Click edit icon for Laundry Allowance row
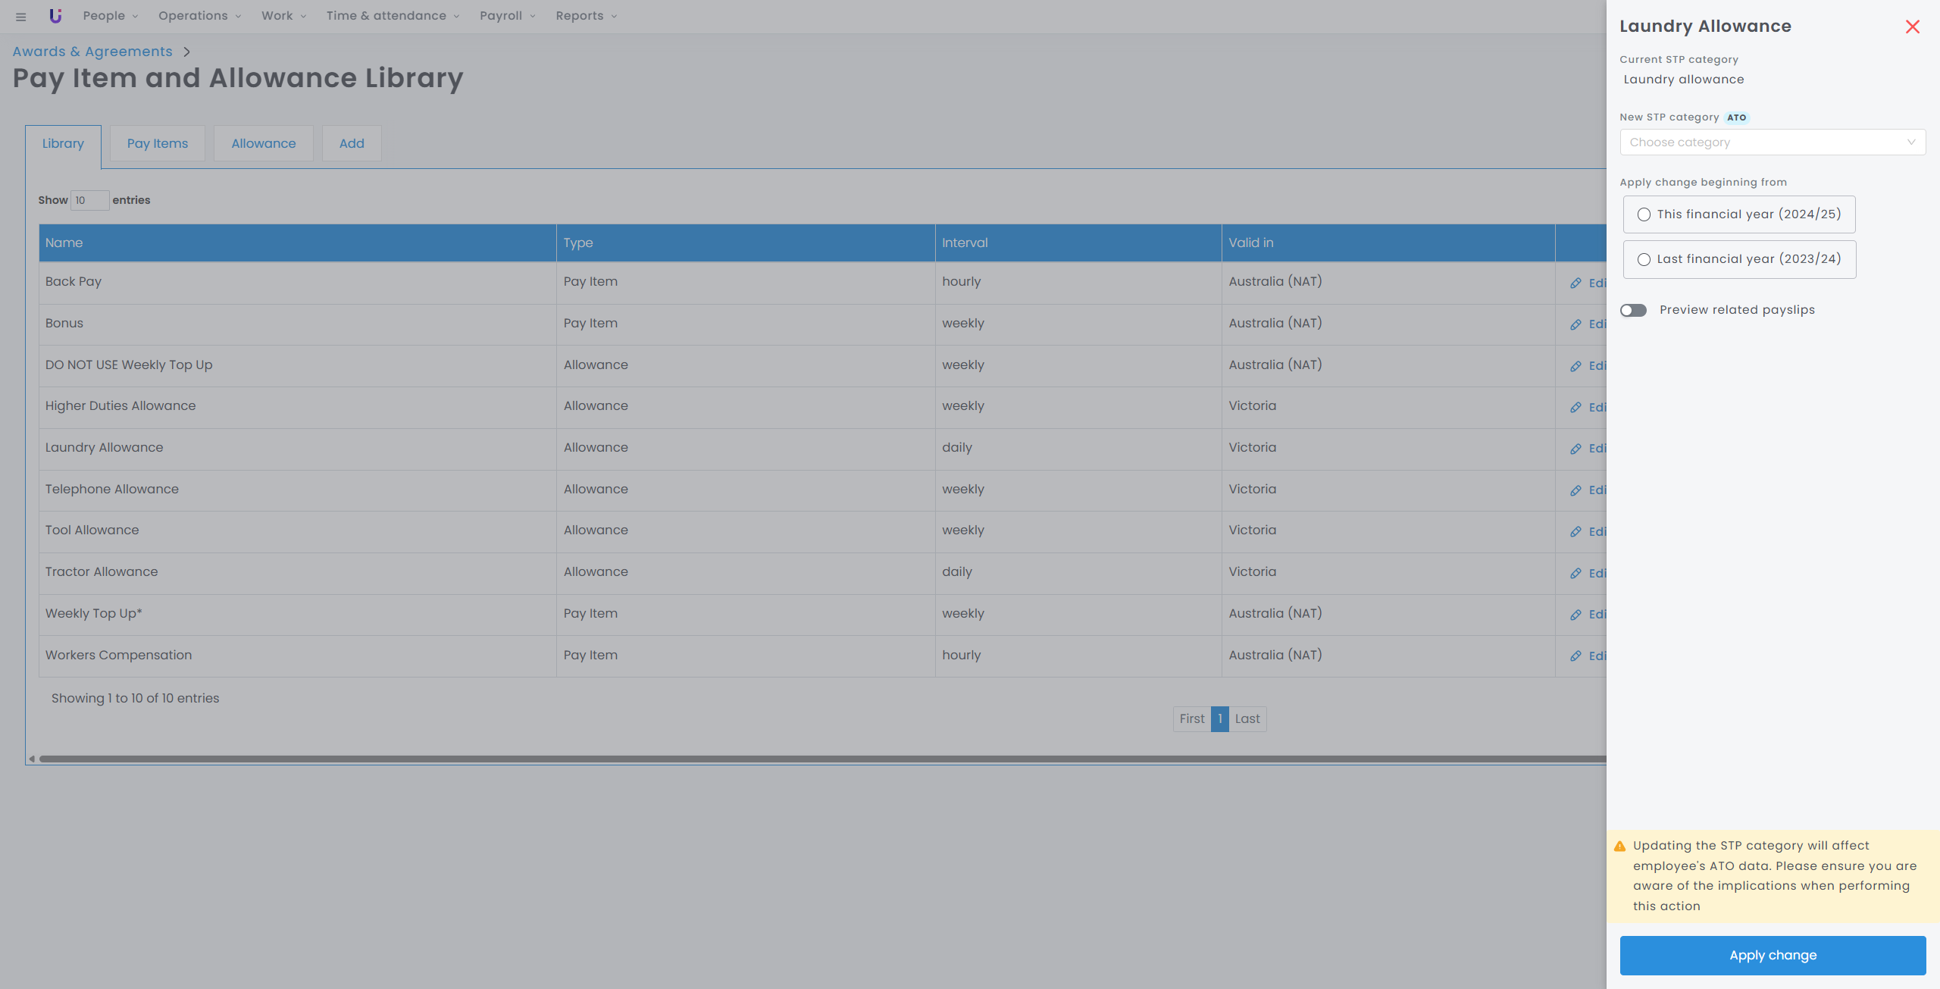 pos(1576,449)
